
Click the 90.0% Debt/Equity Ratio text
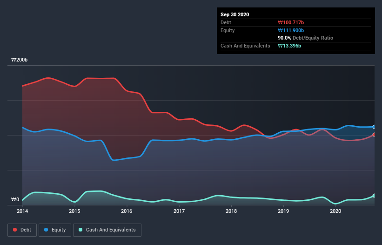pos(305,38)
